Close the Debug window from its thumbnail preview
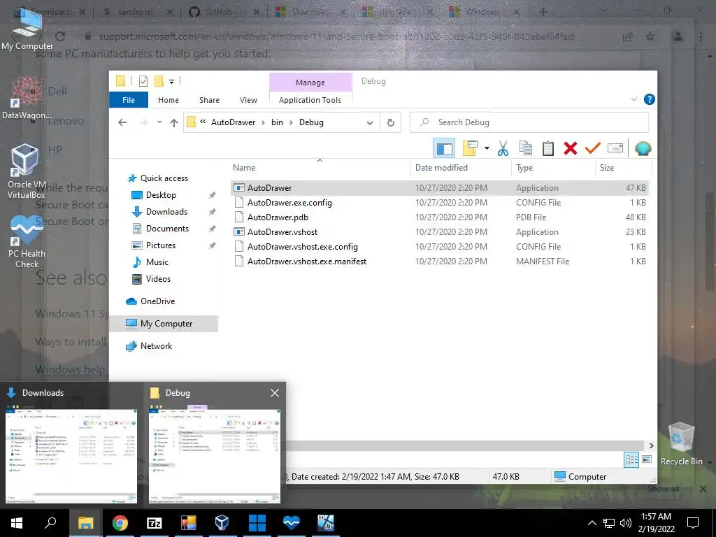This screenshot has height=537, width=716. (274, 393)
